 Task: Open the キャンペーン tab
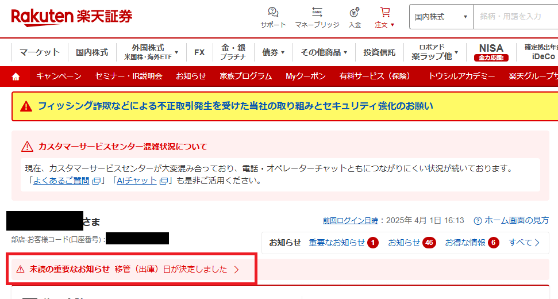[59, 76]
